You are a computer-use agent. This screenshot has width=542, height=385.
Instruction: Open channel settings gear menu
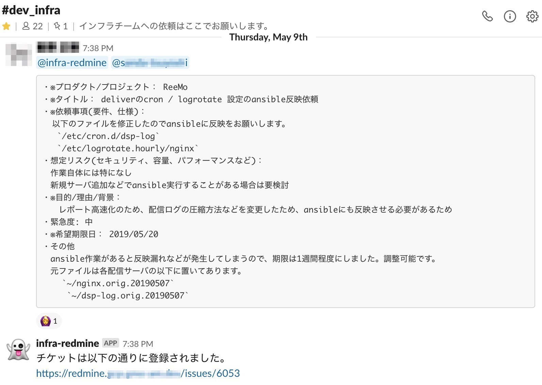click(532, 16)
